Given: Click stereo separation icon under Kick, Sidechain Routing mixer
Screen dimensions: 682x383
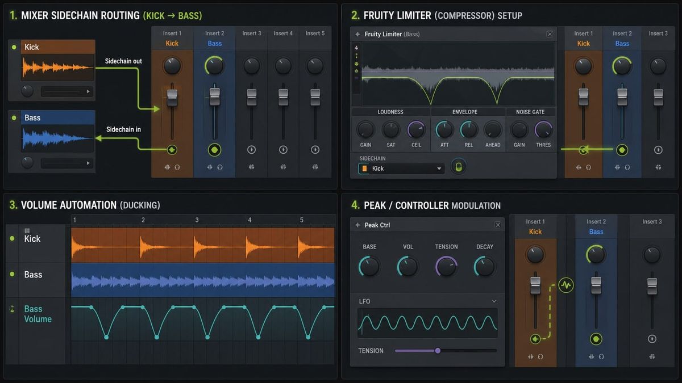Looking at the screenshot, I should click(168, 167).
